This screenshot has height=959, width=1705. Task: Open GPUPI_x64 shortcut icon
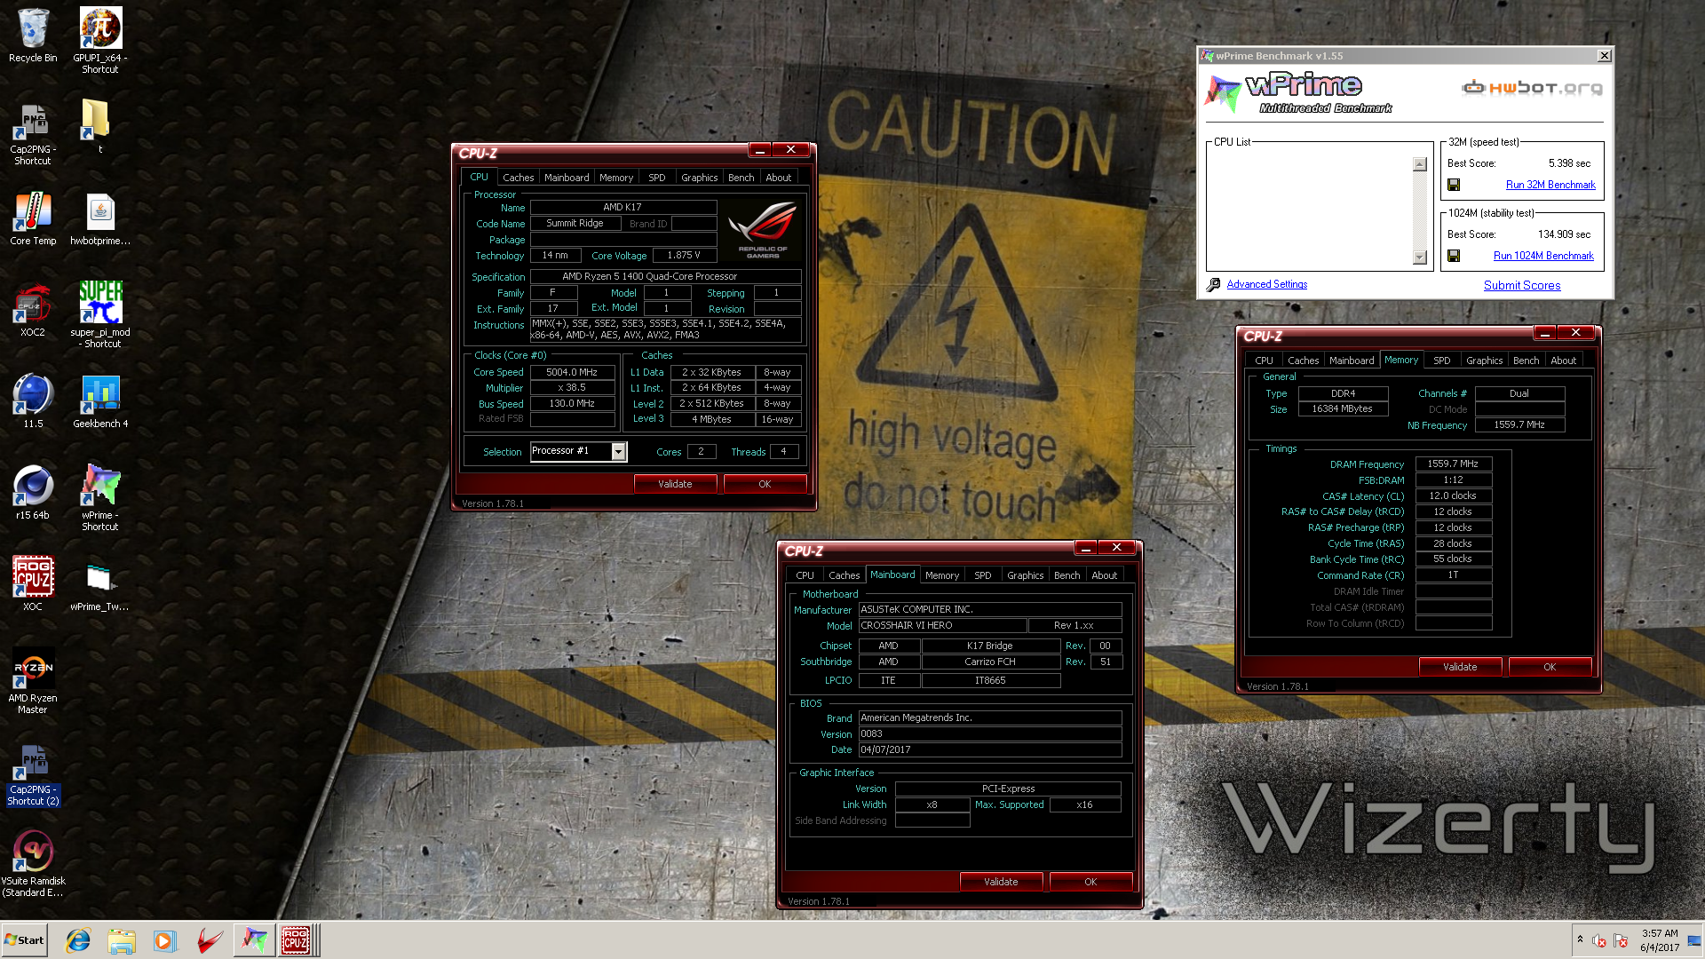pos(100,40)
